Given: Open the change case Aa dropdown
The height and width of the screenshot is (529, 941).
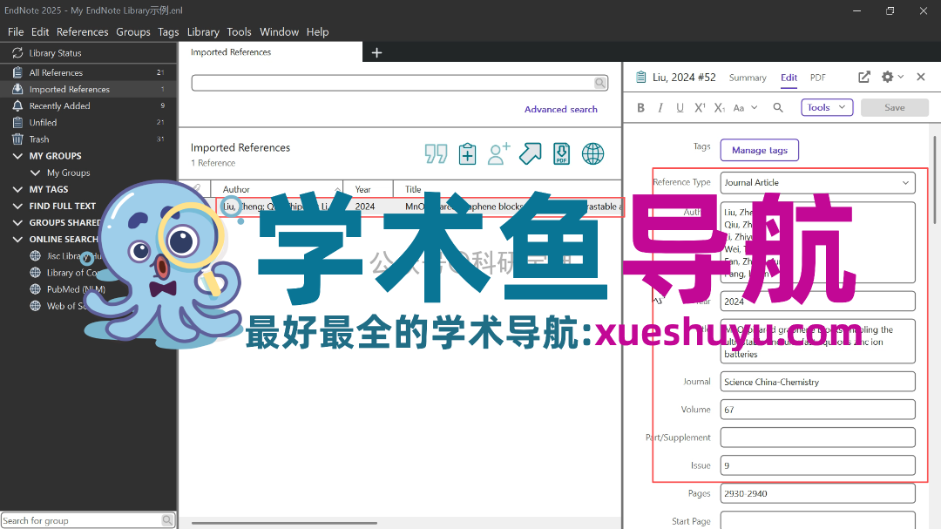Looking at the screenshot, I should (745, 107).
